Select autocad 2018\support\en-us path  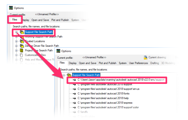pos(108,89)
